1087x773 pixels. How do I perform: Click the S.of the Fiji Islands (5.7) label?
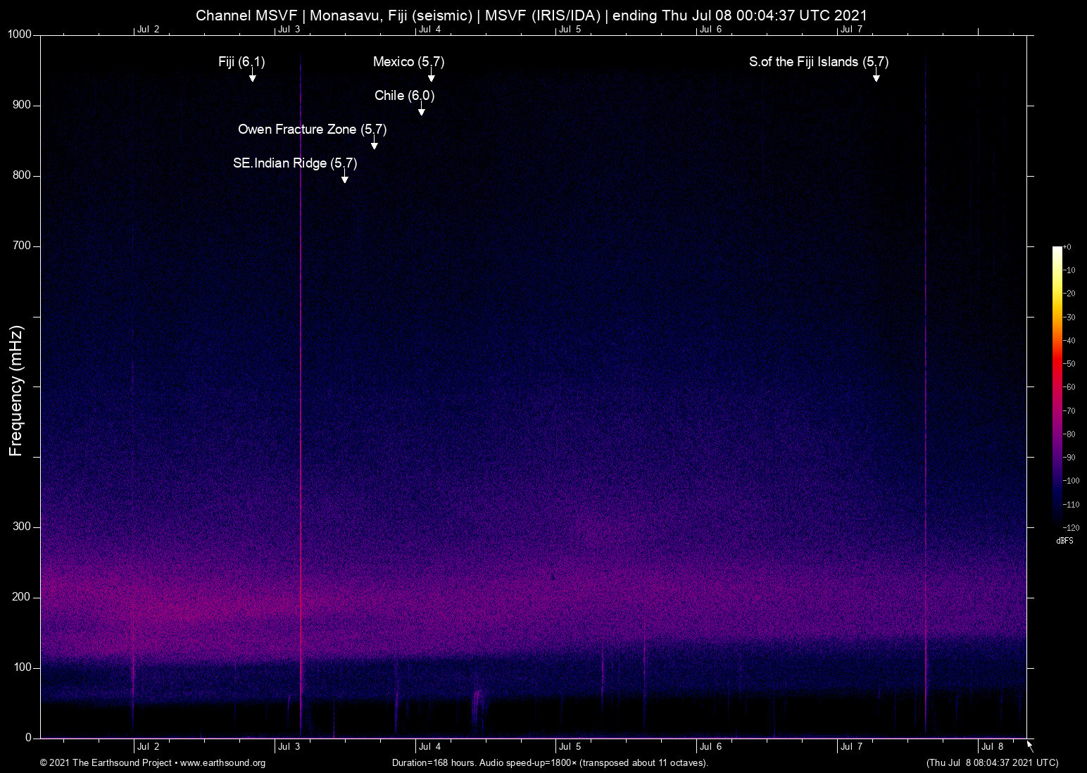point(819,62)
